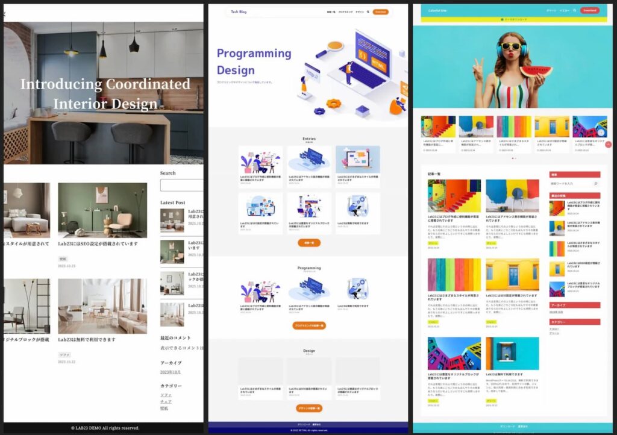The height and width of the screenshot is (435, 617).
Task: Click the search magnifier in the Tech Blog header
Action: pos(368,12)
